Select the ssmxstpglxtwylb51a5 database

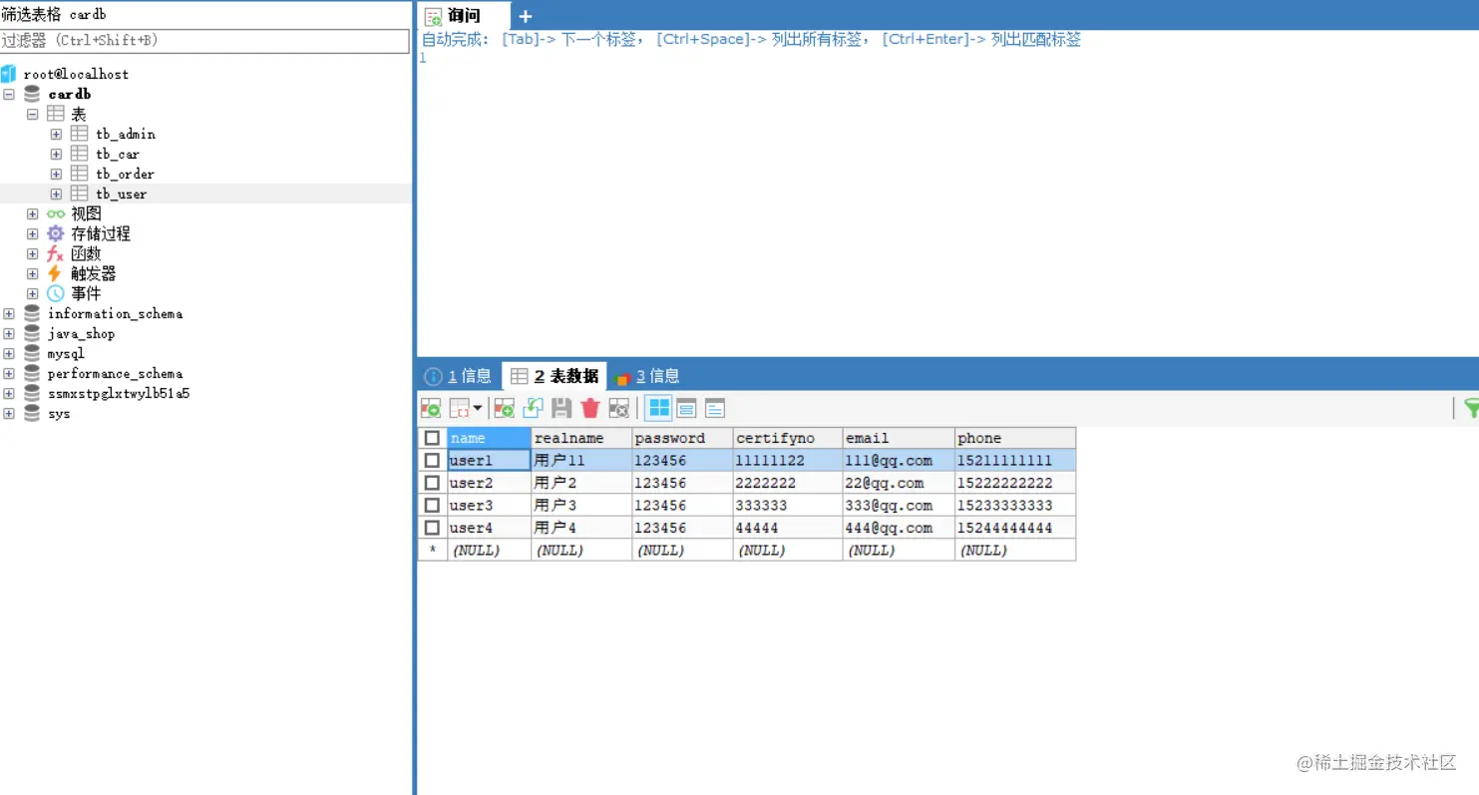(119, 393)
